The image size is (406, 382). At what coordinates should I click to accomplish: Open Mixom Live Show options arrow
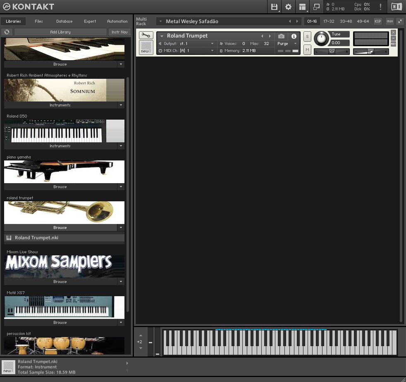point(121,281)
